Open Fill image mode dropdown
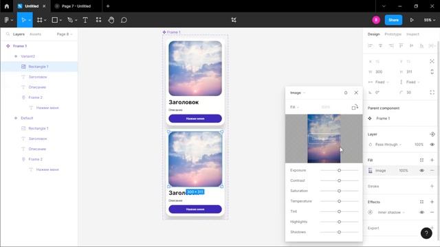Image resolution: width=440 pixels, height=247 pixels. pyautogui.click(x=294, y=107)
